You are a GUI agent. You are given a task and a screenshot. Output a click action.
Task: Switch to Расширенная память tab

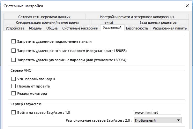(170, 28)
